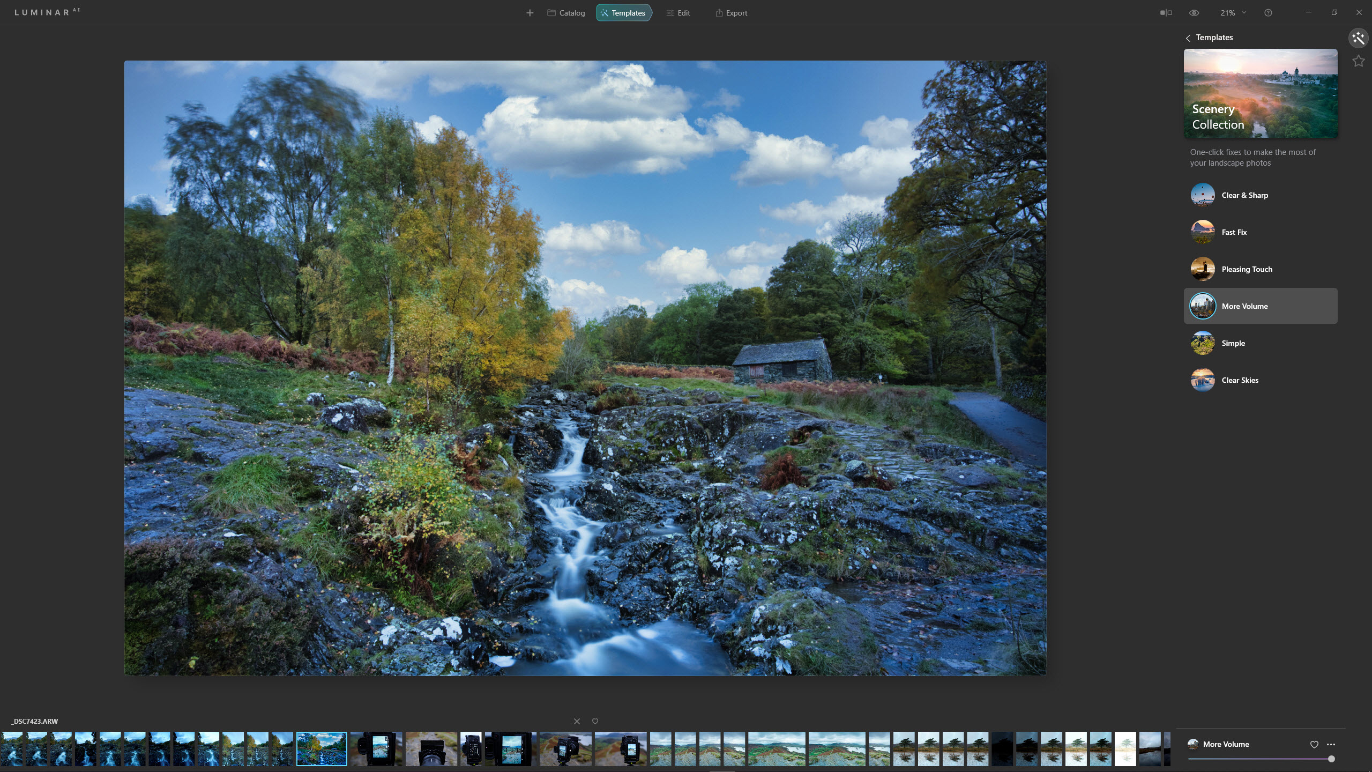Viewport: 1372px width, 772px height.
Task: Select the Clear Skies template icon
Action: tap(1203, 380)
